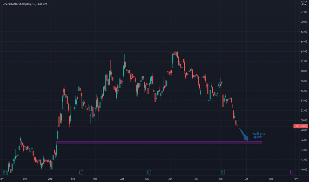Open the USD currency selector
Viewport: 309px width, 182px height.
click(x=304, y=4)
